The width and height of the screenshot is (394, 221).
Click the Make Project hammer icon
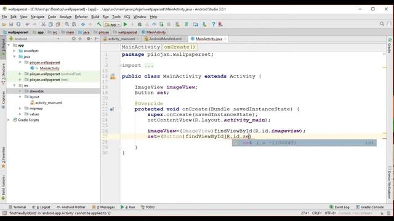pos(99,25)
